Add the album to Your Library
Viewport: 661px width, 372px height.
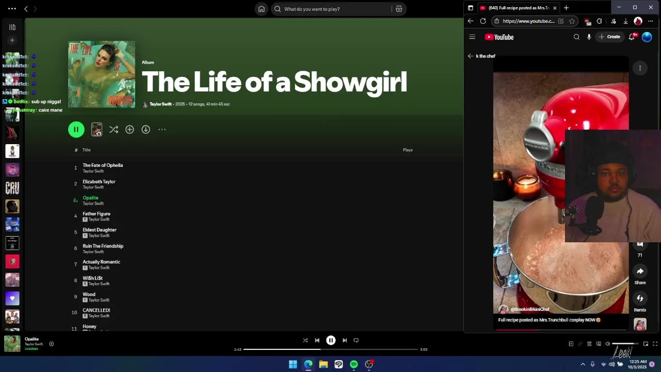(x=130, y=130)
